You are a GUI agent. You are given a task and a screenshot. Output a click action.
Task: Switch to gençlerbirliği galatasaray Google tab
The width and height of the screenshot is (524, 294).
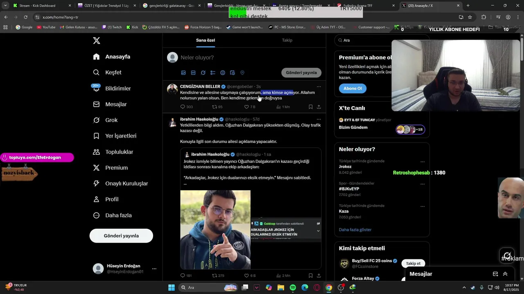click(x=172, y=6)
